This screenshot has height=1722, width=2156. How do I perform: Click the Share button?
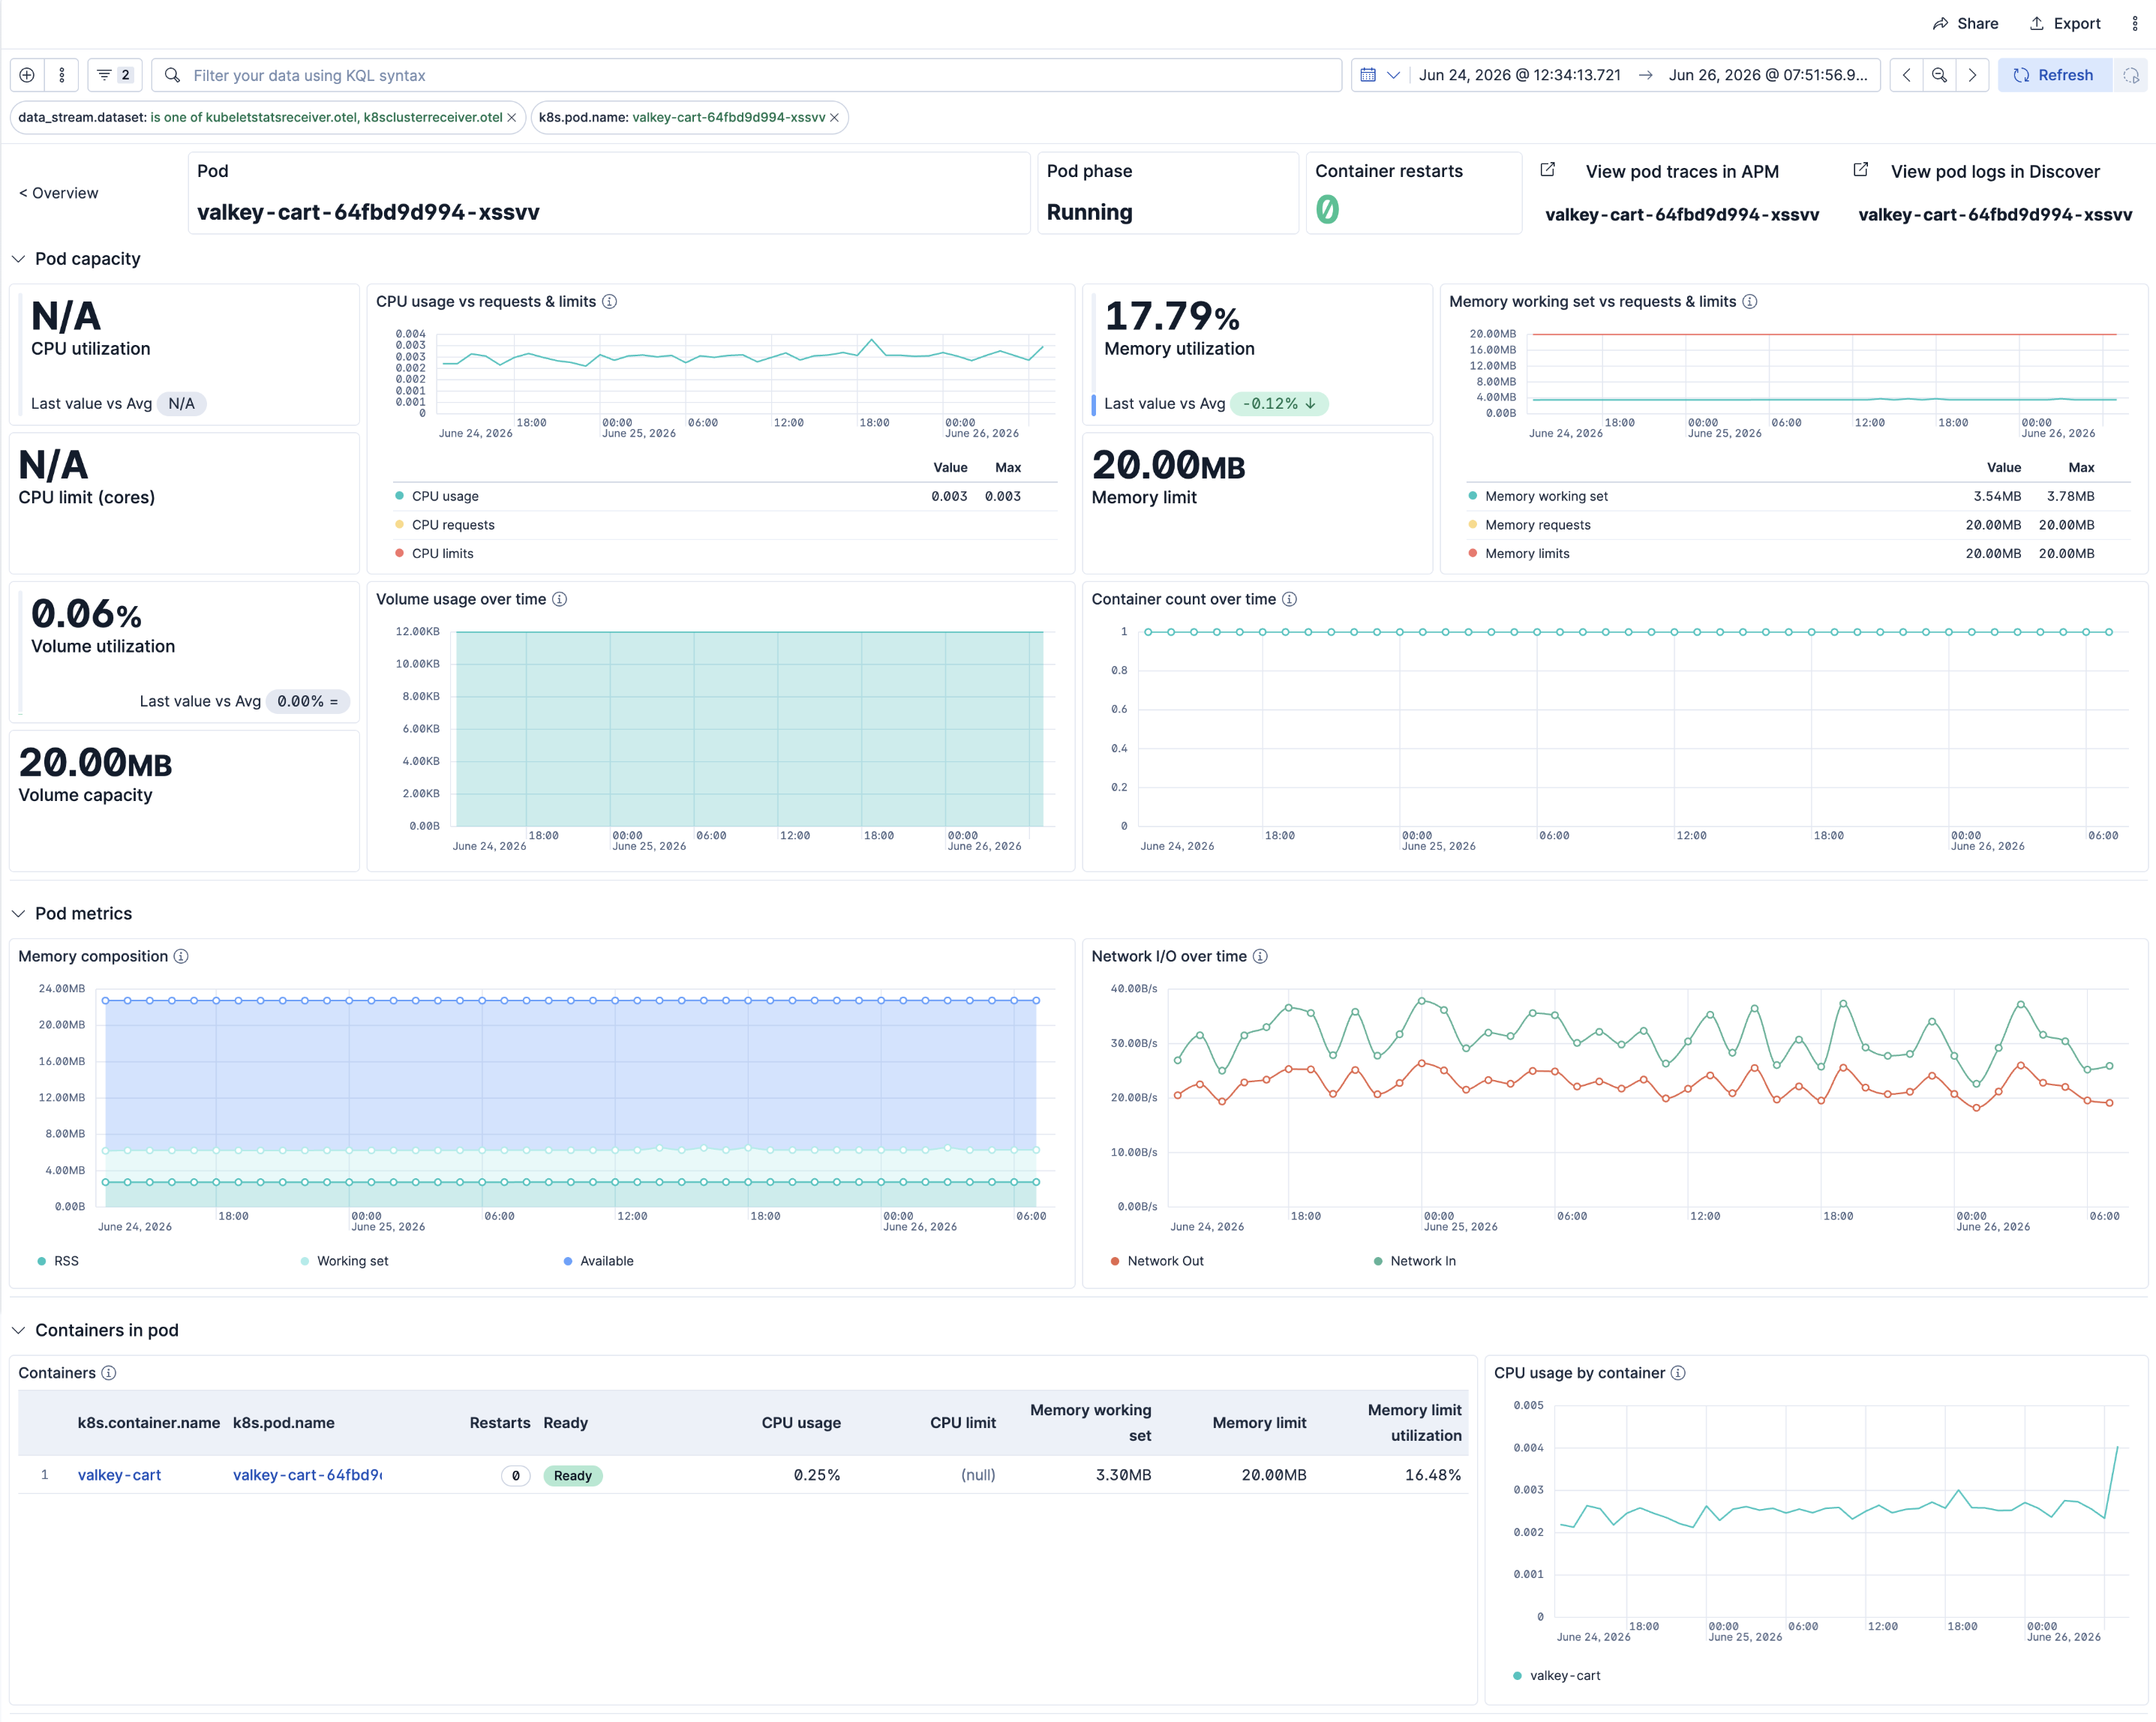[x=1965, y=23]
